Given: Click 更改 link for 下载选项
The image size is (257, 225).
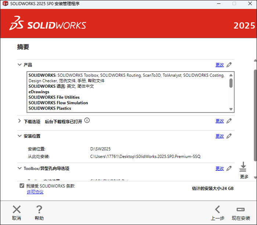Looking at the screenshot, I should click(220, 121).
